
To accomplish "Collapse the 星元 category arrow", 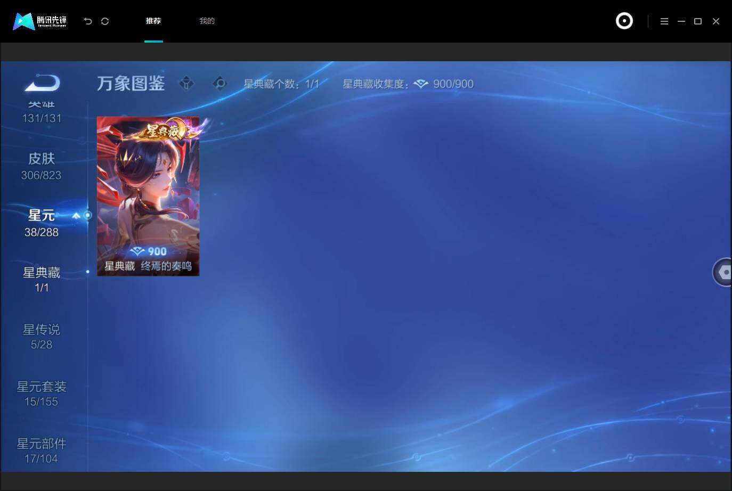I will tap(76, 216).
